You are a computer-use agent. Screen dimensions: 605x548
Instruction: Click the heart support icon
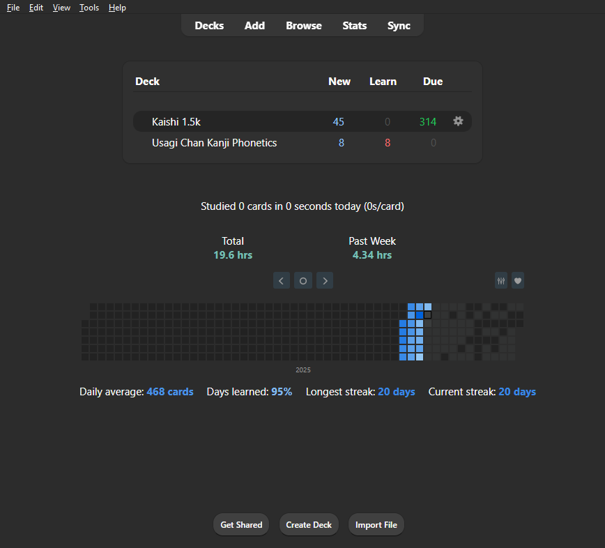[x=518, y=280]
